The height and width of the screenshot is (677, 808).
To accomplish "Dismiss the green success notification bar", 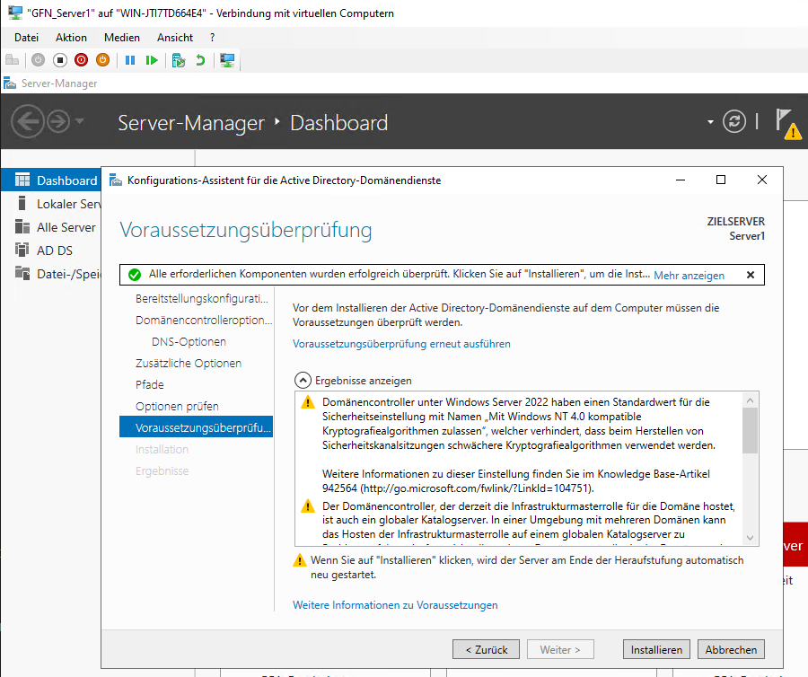I will tap(751, 275).
